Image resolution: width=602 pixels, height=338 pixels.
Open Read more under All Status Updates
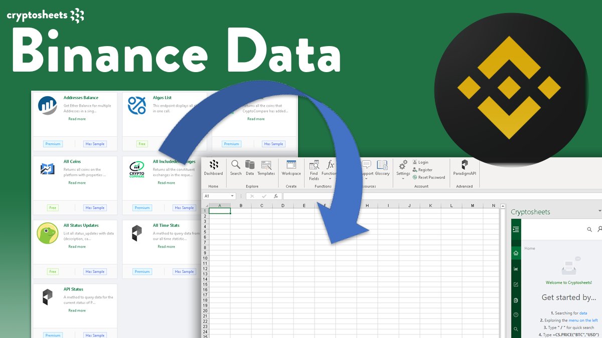click(77, 246)
